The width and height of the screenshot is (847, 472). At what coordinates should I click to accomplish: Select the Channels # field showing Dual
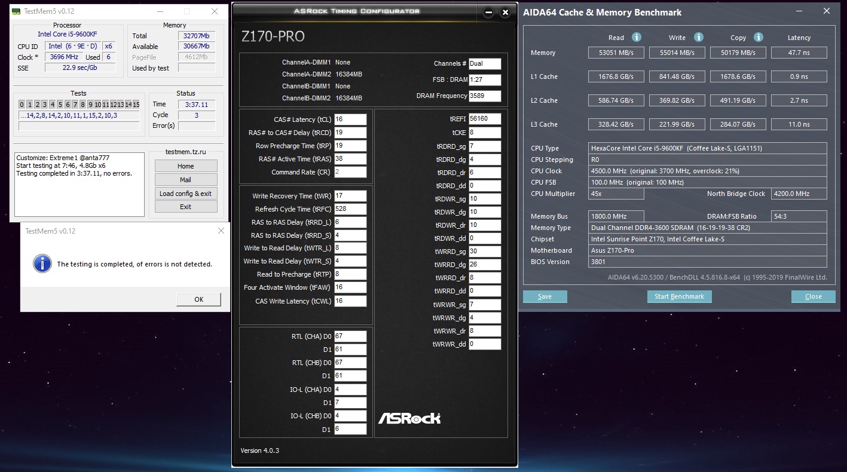(485, 64)
